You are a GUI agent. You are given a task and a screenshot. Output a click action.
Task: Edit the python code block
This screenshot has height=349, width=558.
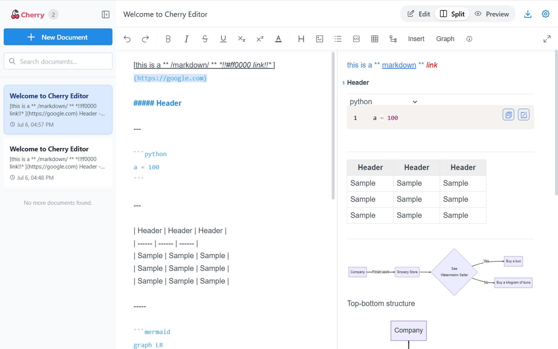[524, 115]
